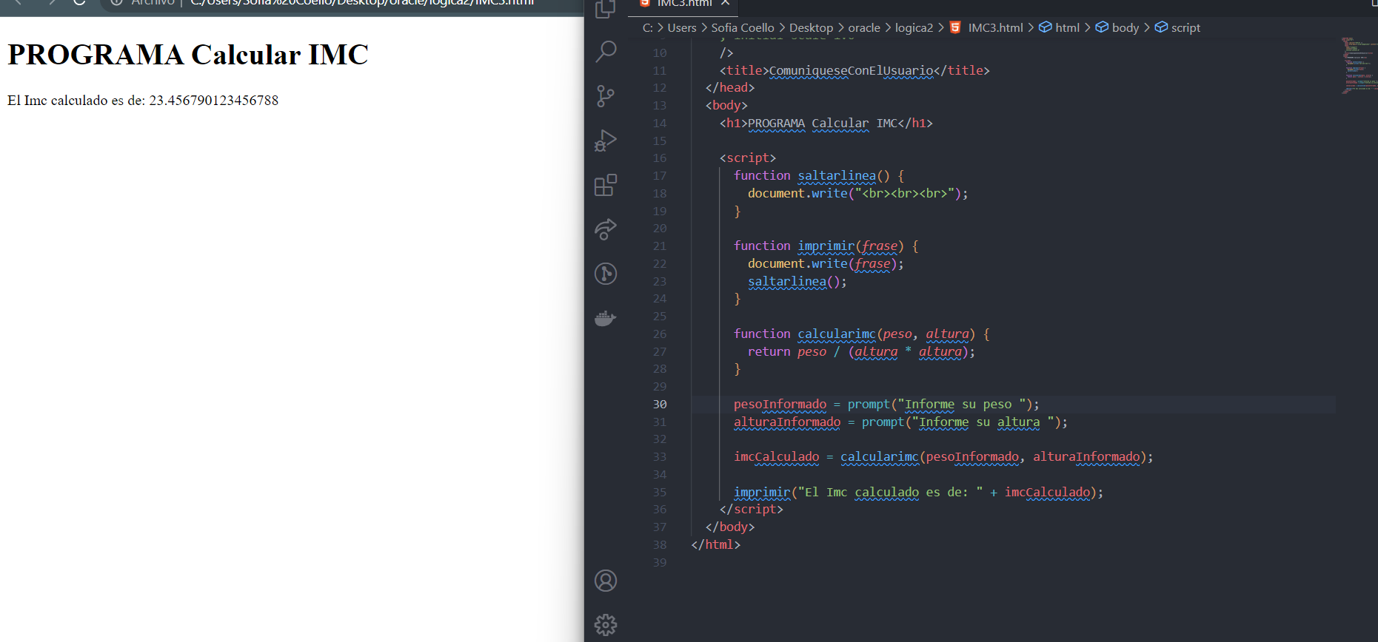Close the IMC3.html editor tab

click(726, 3)
